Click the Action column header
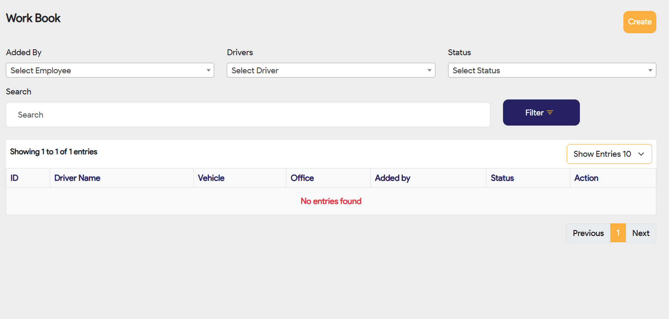Viewport: 669px width, 319px height. pos(586,178)
